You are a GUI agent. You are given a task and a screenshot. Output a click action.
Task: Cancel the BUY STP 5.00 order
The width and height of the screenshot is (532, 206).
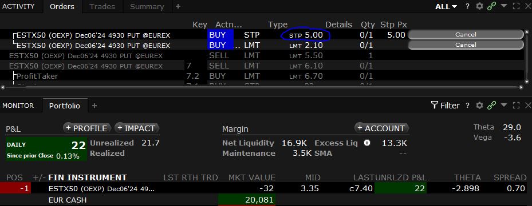pyautogui.click(x=466, y=34)
